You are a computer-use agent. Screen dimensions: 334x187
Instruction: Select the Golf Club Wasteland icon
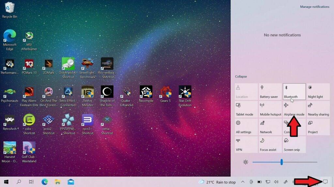point(29,152)
